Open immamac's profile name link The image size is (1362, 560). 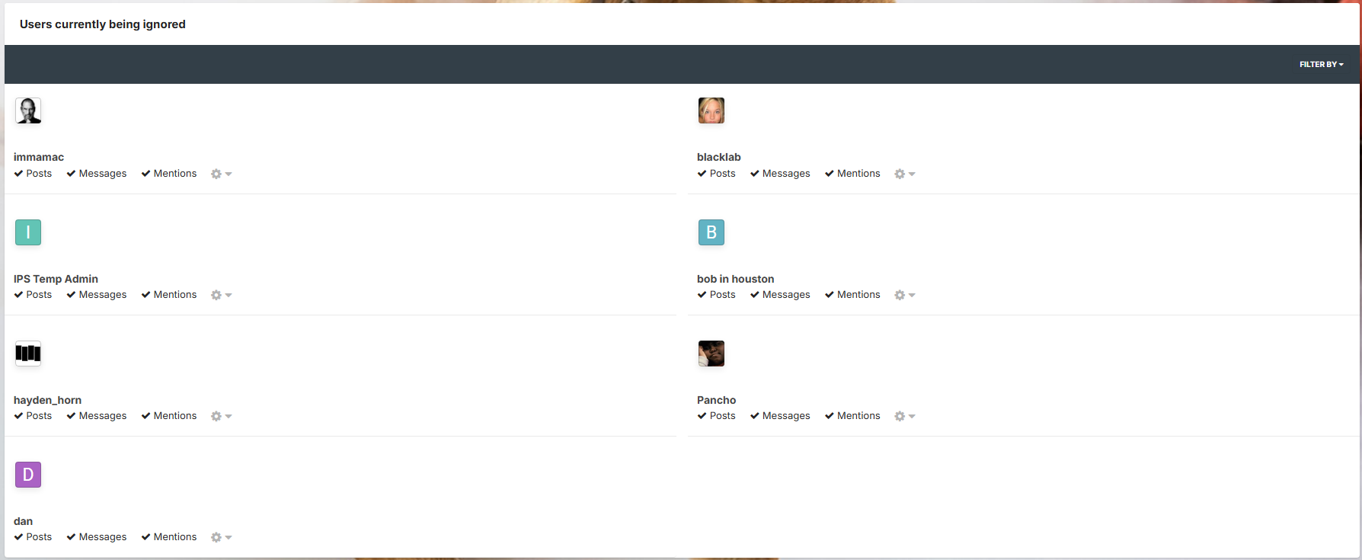pos(39,157)
